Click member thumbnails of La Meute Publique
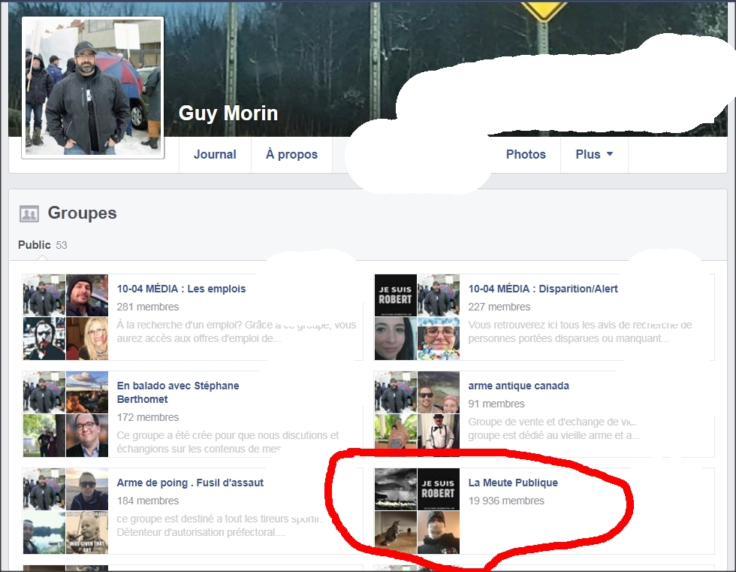Image resolution: width=736 pixels, height=572 pixels. [417, 511]
